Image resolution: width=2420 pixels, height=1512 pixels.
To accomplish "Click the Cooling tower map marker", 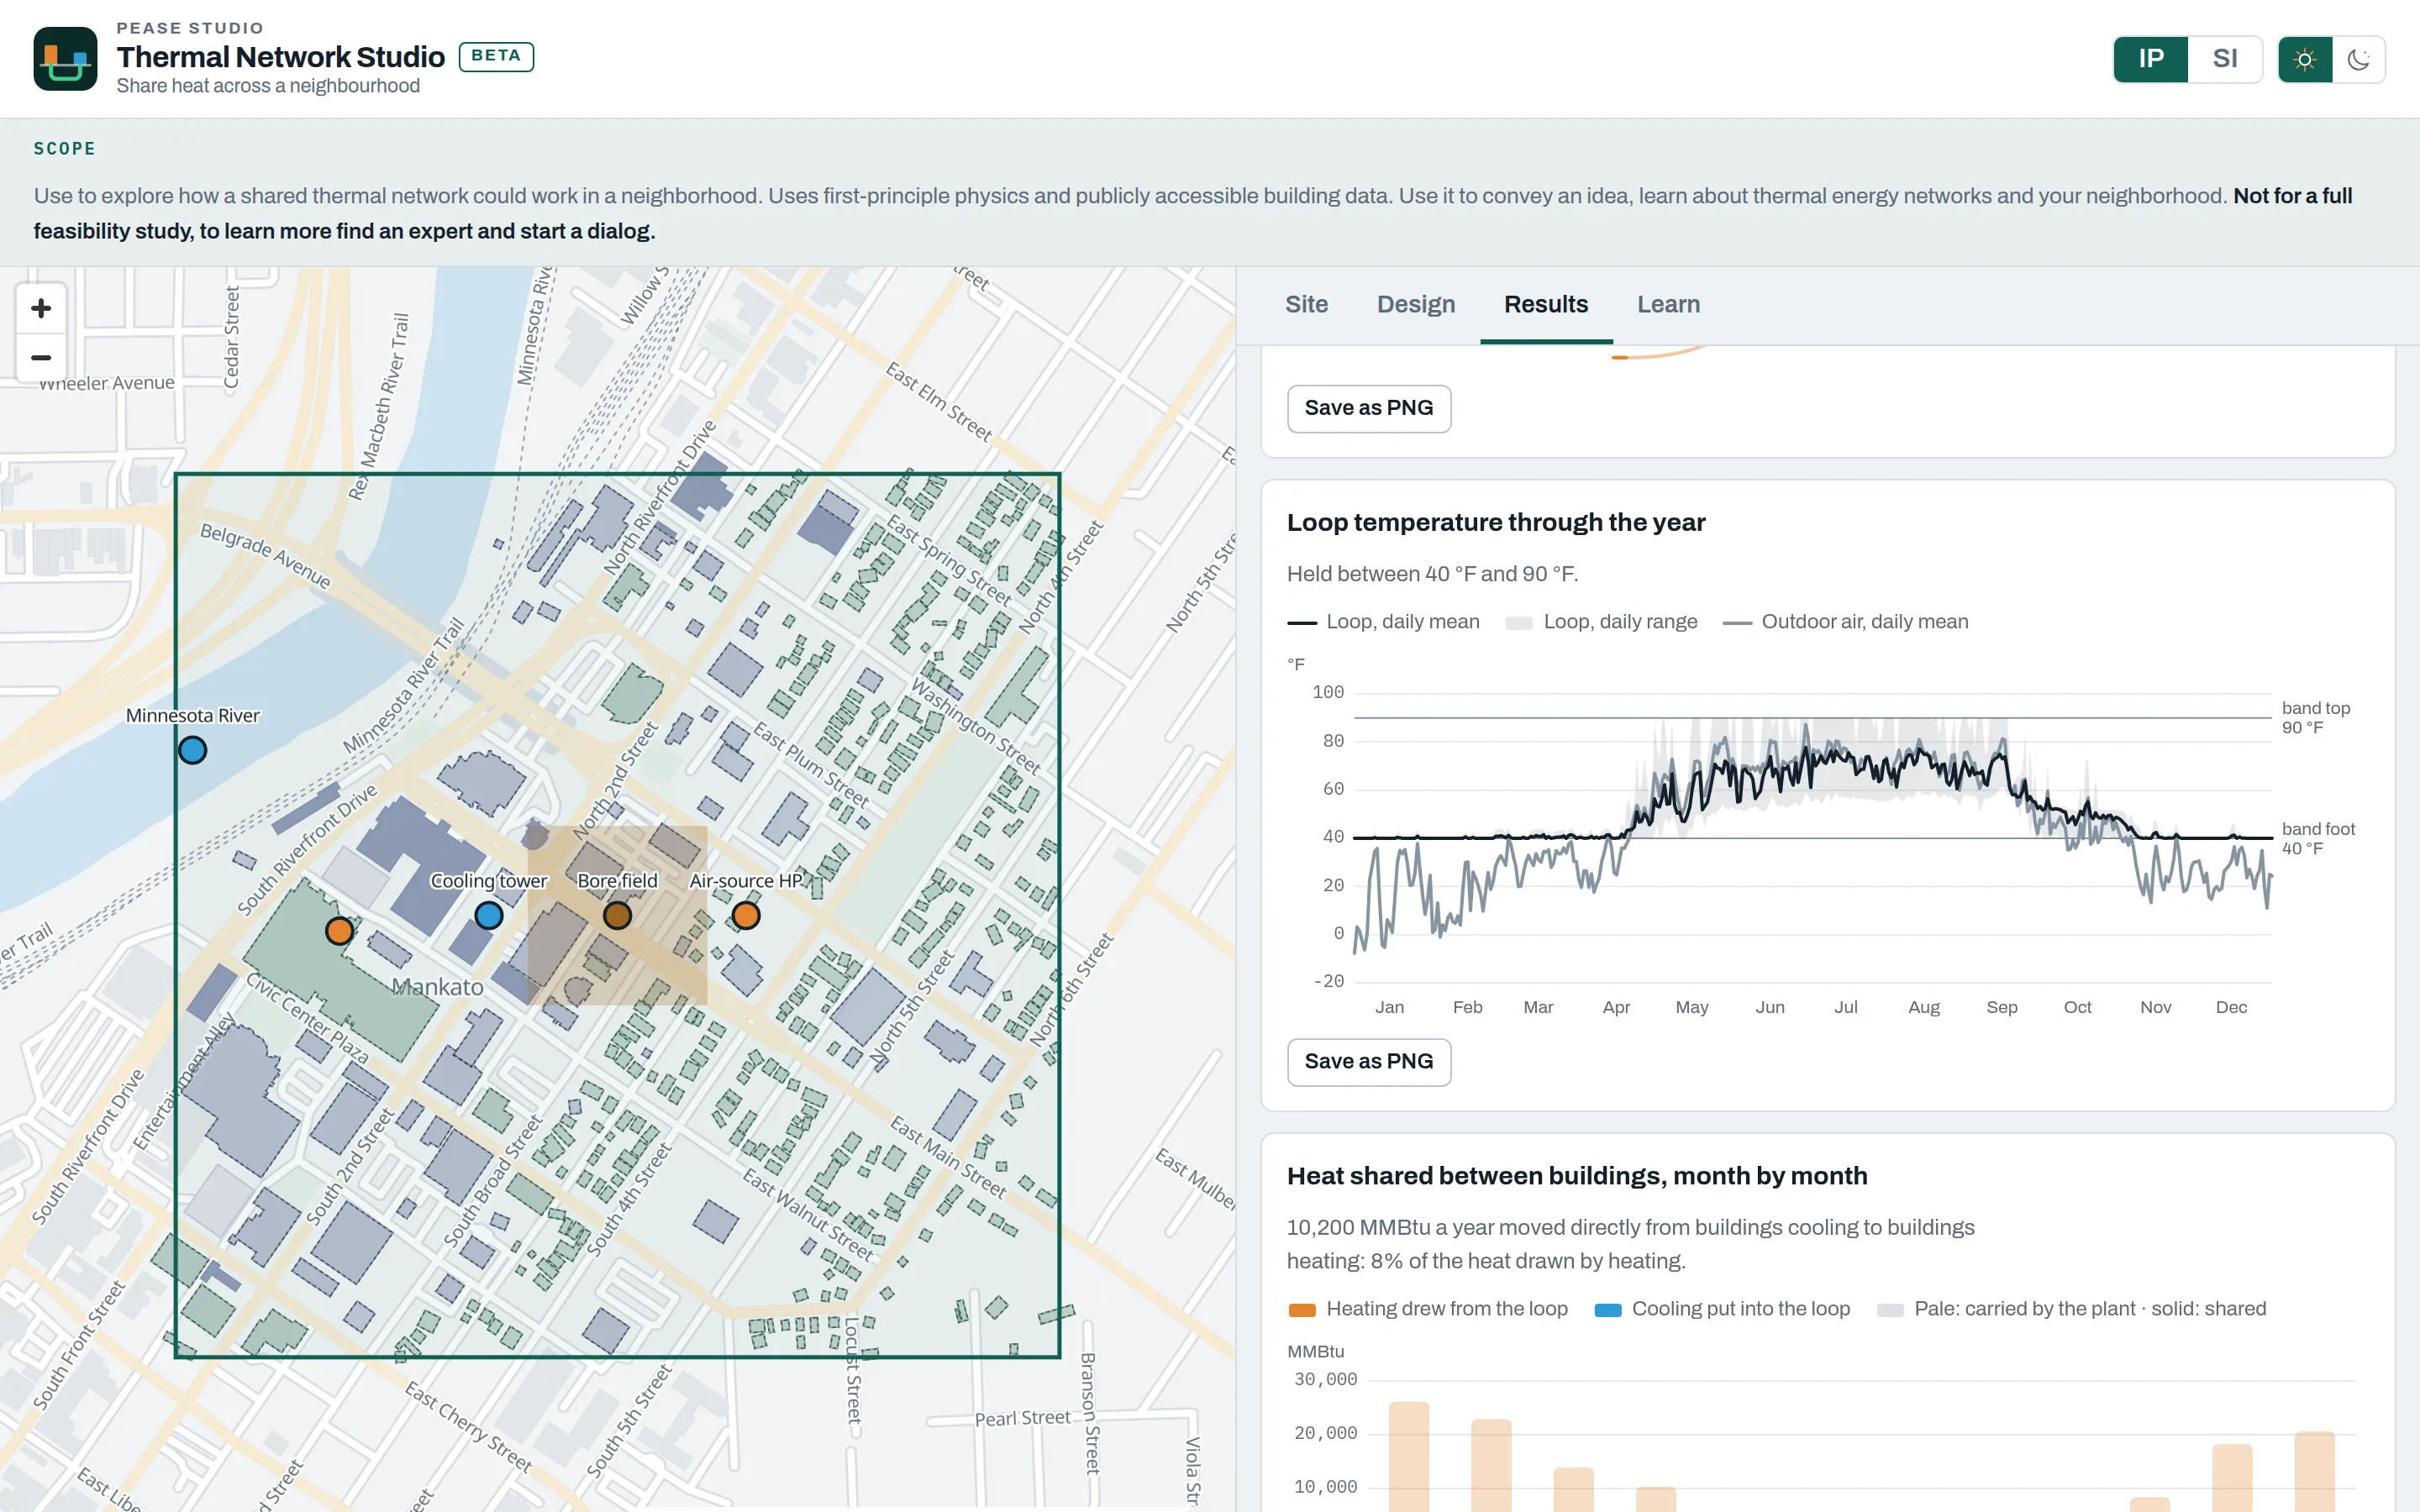I will 488,915.
